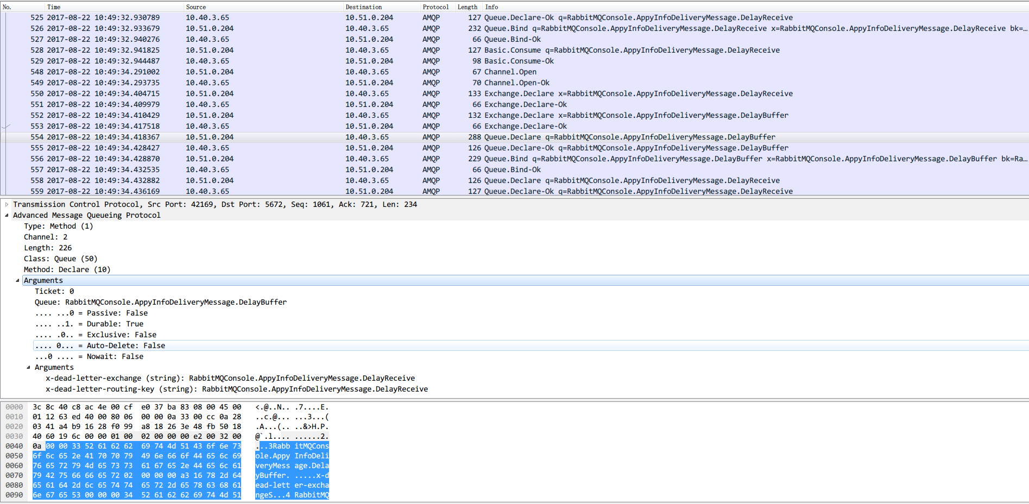Select the Class: Queue (50) field
The height and width of the screenshot is (504, 1029).
[61, 259]
